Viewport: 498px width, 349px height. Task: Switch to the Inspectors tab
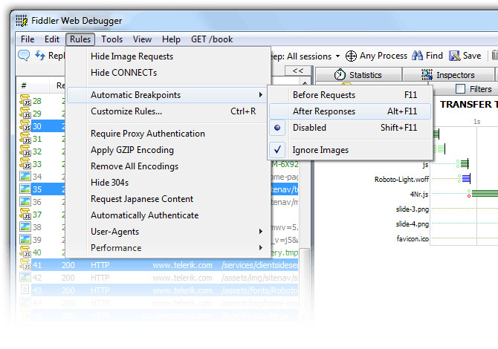(x=448, y=75)
